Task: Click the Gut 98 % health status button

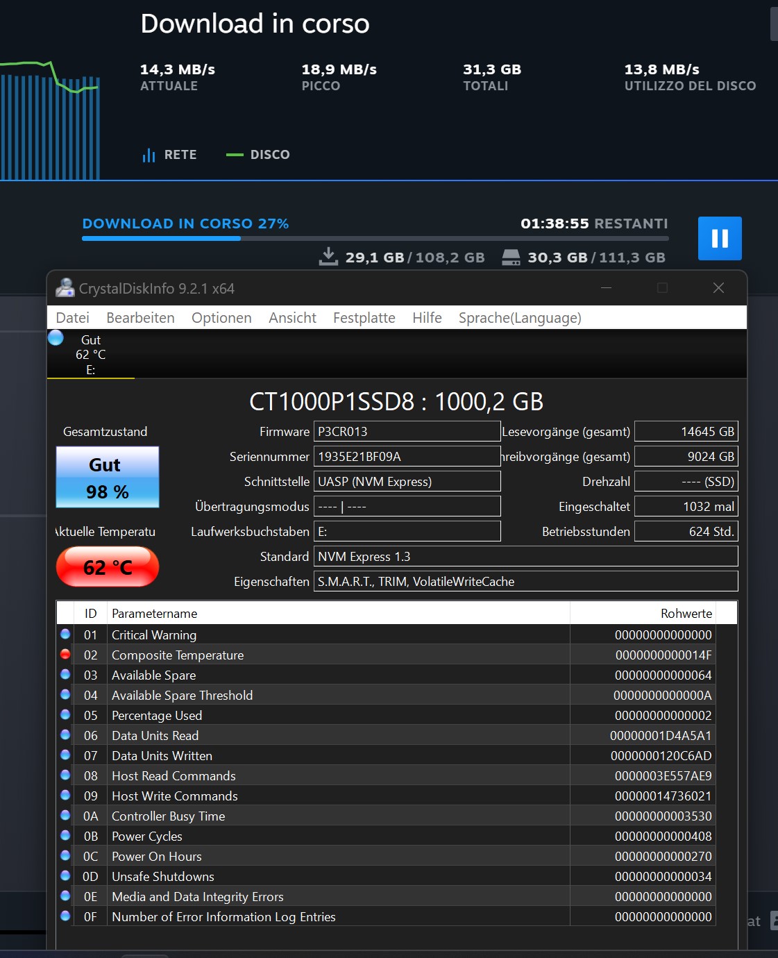Action: point(108,477)
